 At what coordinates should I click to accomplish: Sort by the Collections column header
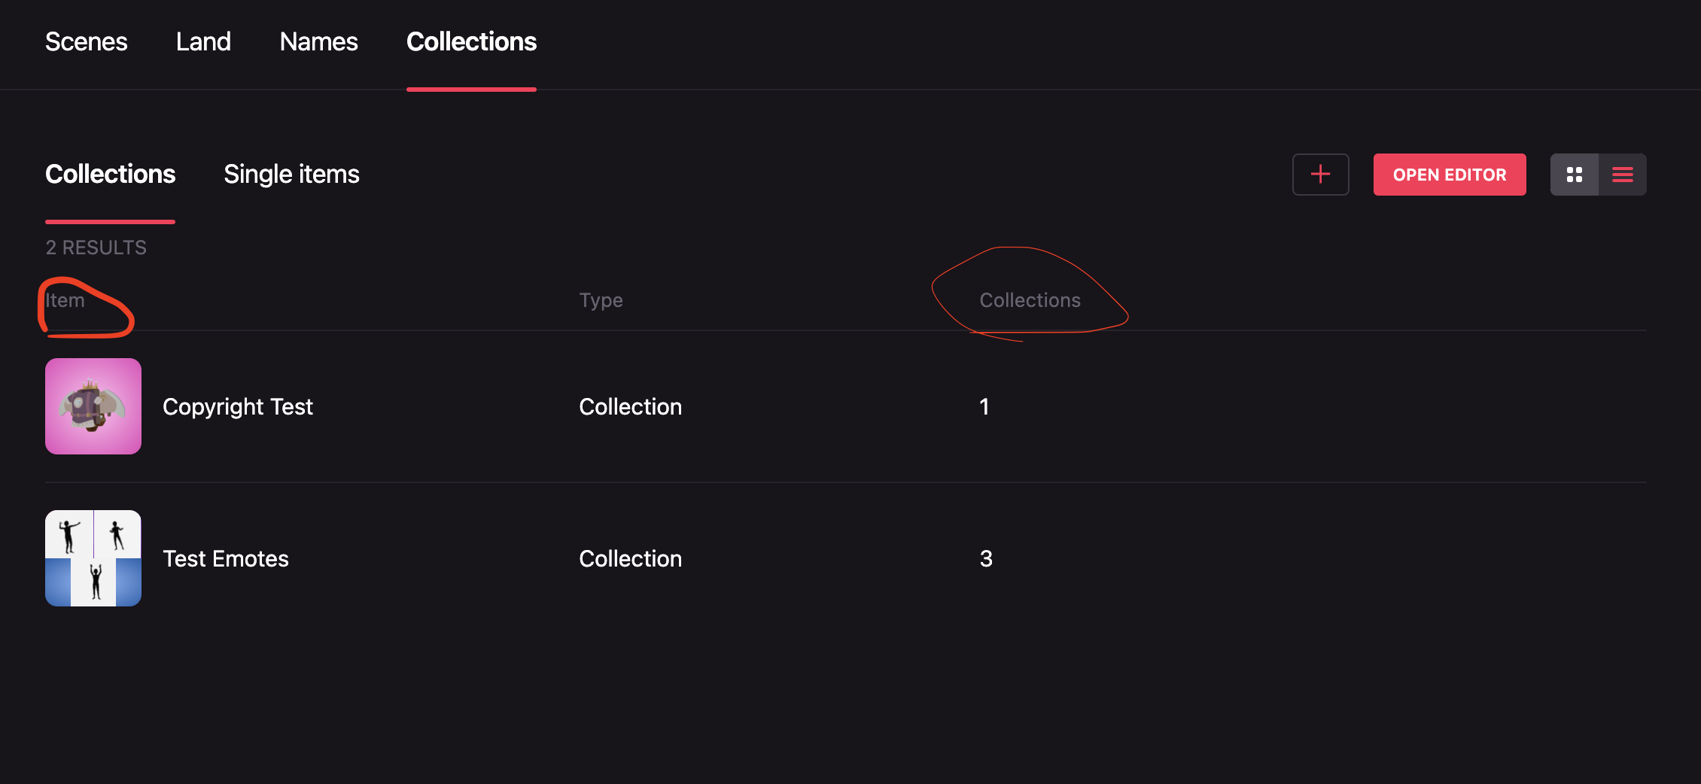[1030, 299]
